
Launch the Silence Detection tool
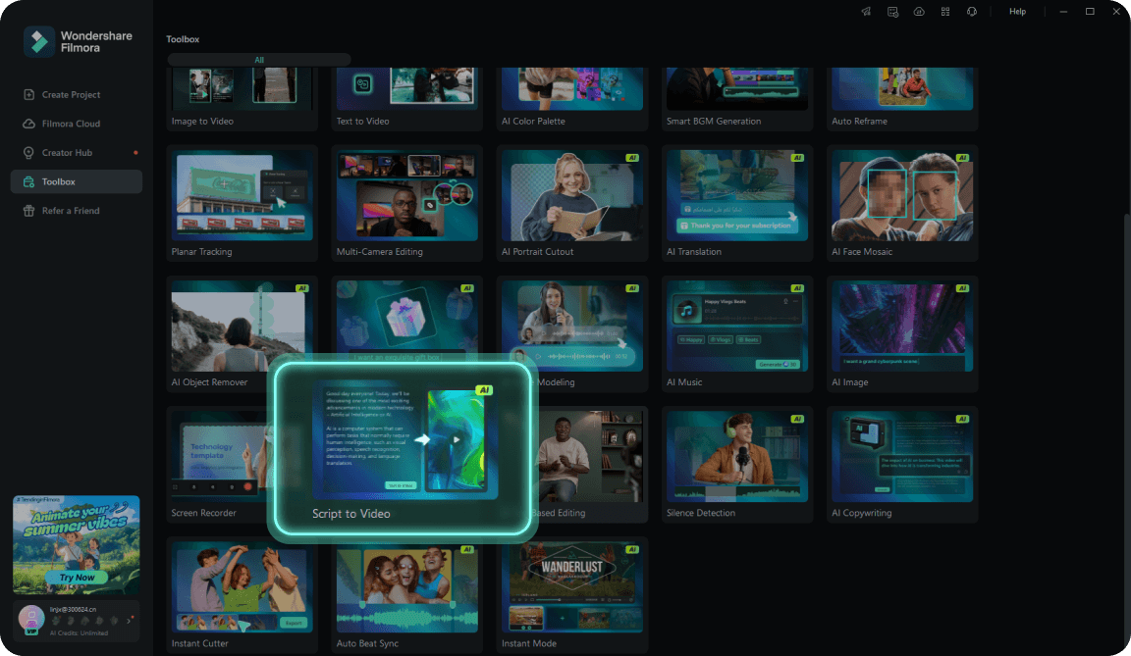[x=737, y=465]
